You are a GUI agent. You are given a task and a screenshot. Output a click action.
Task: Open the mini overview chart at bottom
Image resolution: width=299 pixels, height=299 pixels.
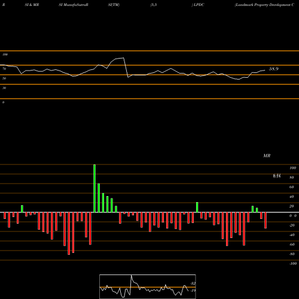coord(148,286)
